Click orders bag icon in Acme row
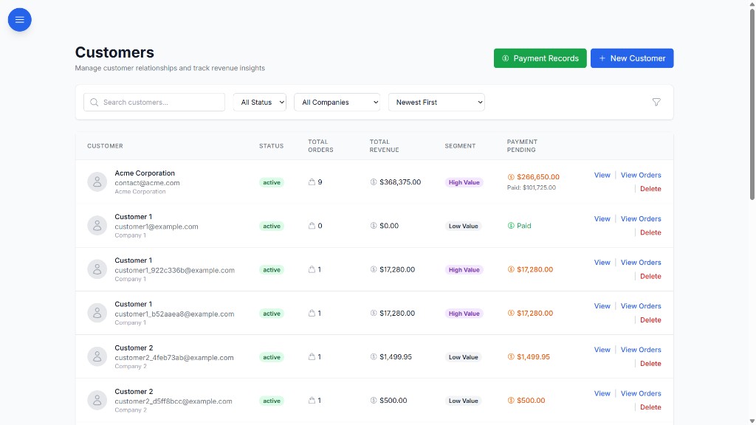This screenshot has height=425, width=756. [x=312, y=182]
